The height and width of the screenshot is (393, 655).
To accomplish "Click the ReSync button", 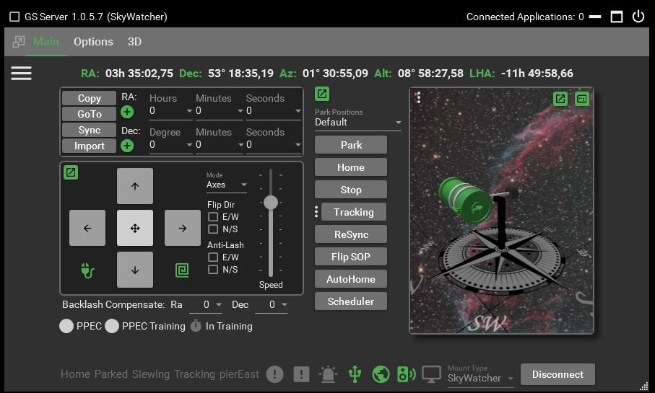I will pos(351,234).
